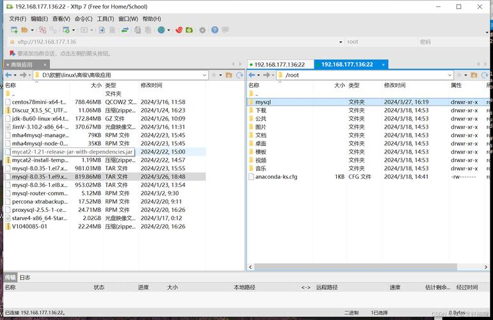The image size is (493, 320).
Task: Open the 帮助(H) menu
Action: [x=152, y=19]
